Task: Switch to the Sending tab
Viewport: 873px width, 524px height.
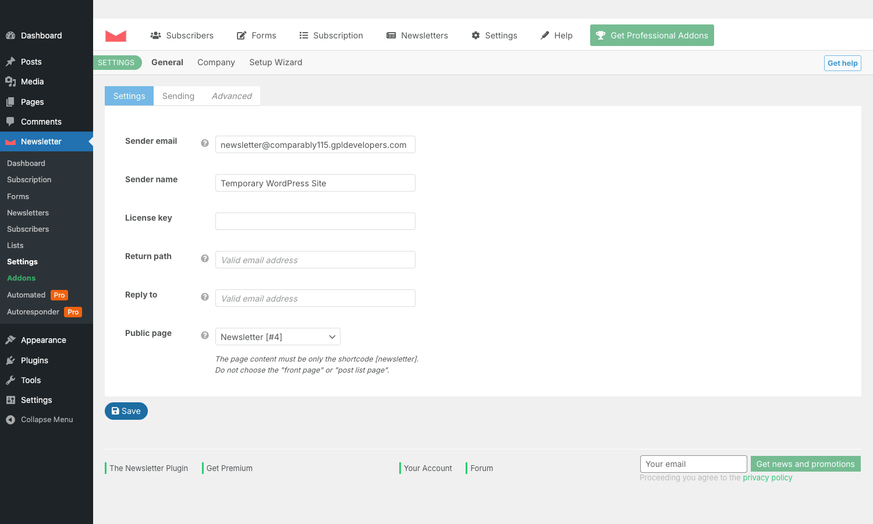Action: (x=178, y=96)
